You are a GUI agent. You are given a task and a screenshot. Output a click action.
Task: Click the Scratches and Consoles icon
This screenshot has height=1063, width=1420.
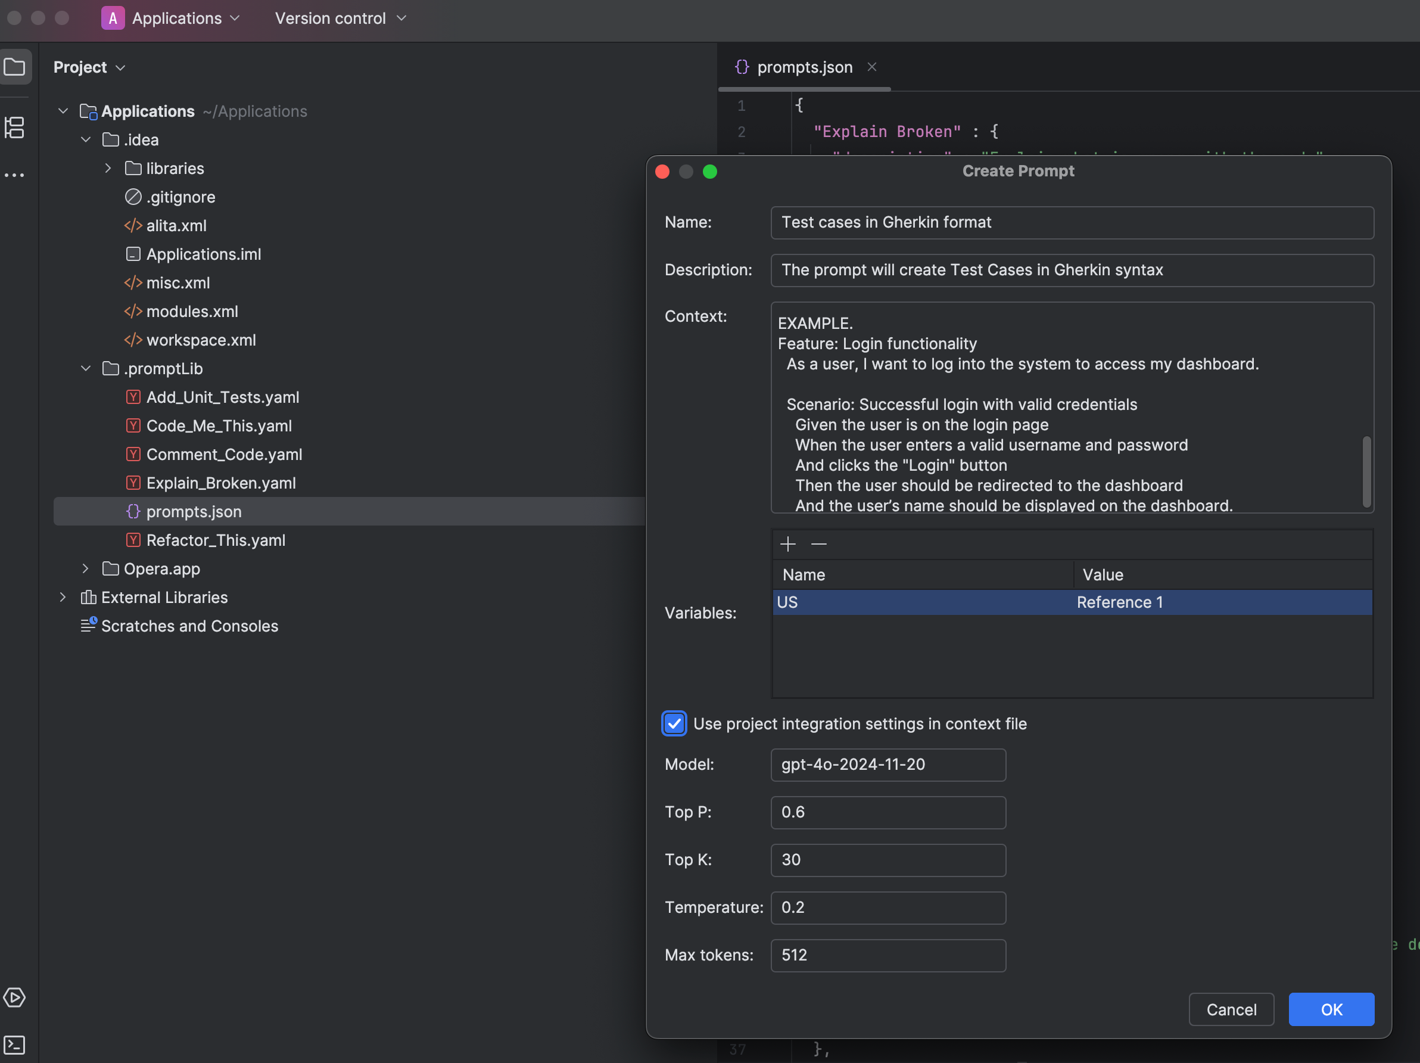(89, 625)
